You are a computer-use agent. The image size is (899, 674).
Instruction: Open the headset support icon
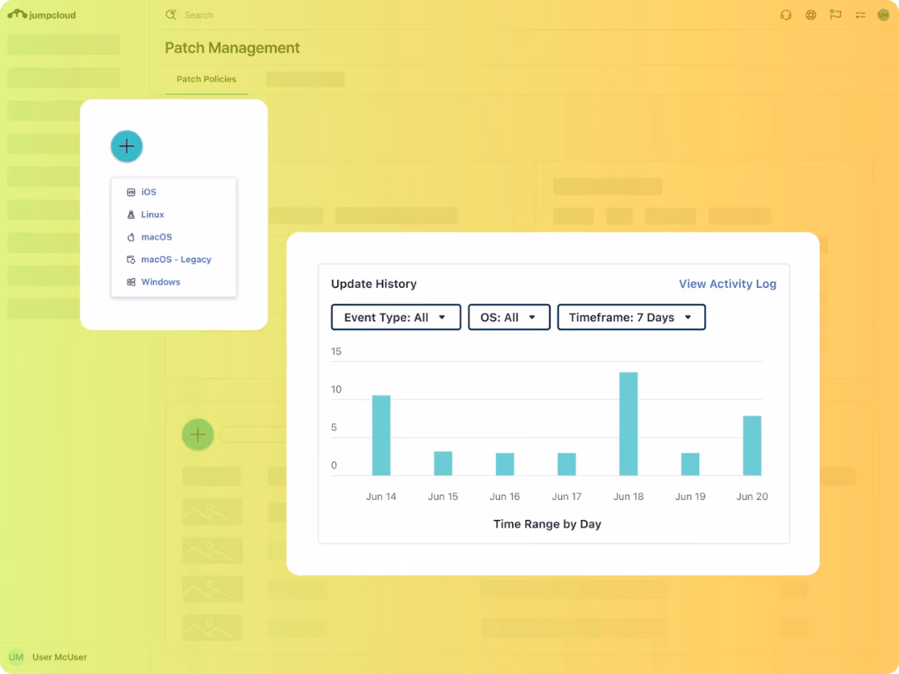786,15
